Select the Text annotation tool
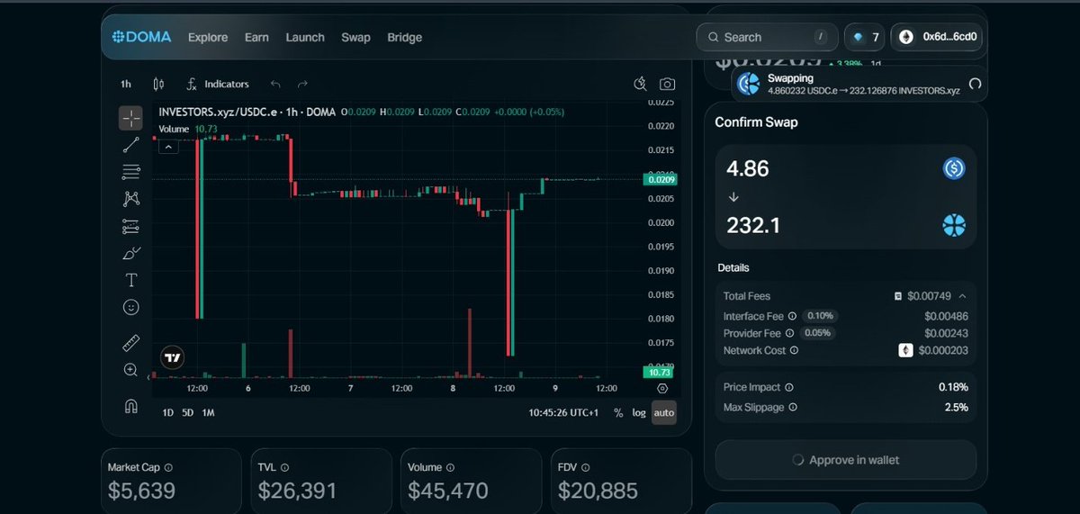1080x514 pixels. [x=130, y=280]
